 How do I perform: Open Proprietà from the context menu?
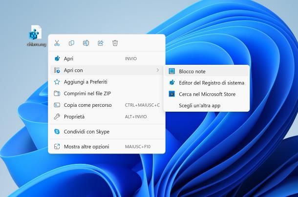pyautogui.click(x=106, y=117)
